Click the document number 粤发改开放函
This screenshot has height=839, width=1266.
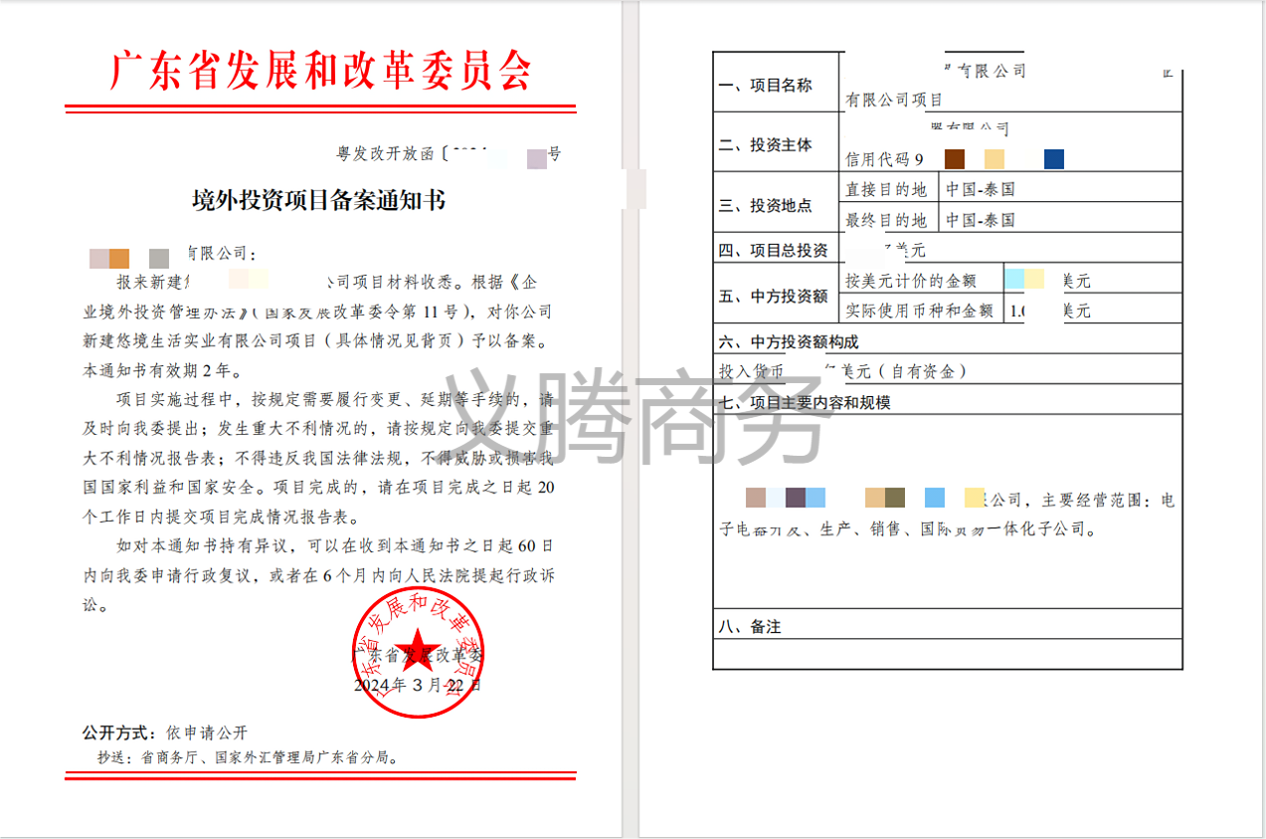388,154
